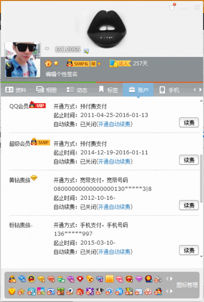
Task: Page top icon row to the left
Action: 167,279
